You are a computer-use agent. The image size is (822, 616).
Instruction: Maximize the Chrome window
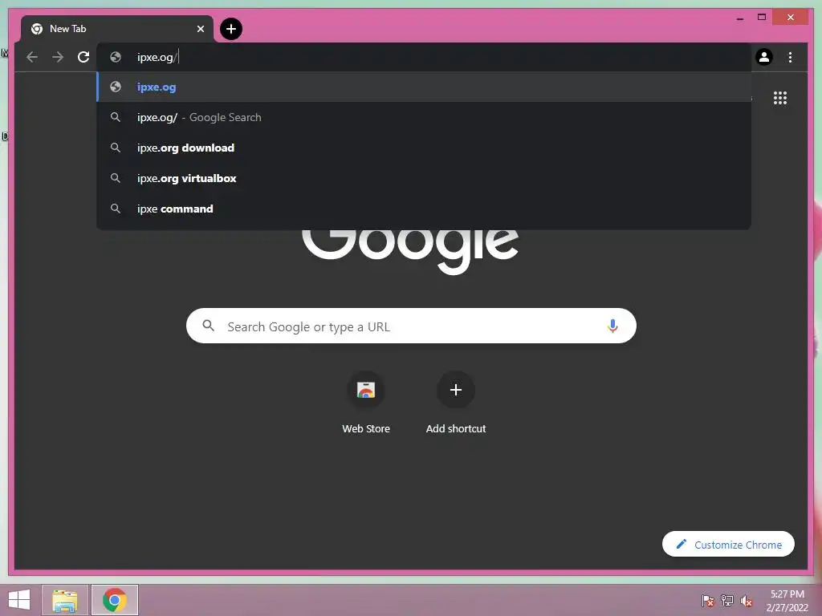762,18
